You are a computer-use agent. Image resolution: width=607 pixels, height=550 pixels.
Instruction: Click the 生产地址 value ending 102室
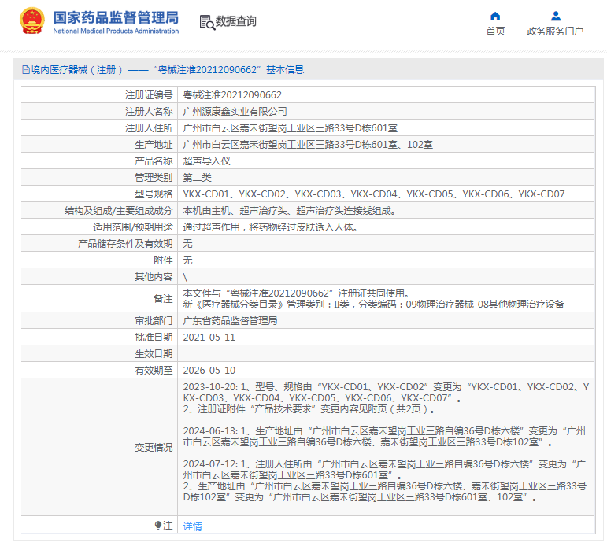[x=308, y=145]
